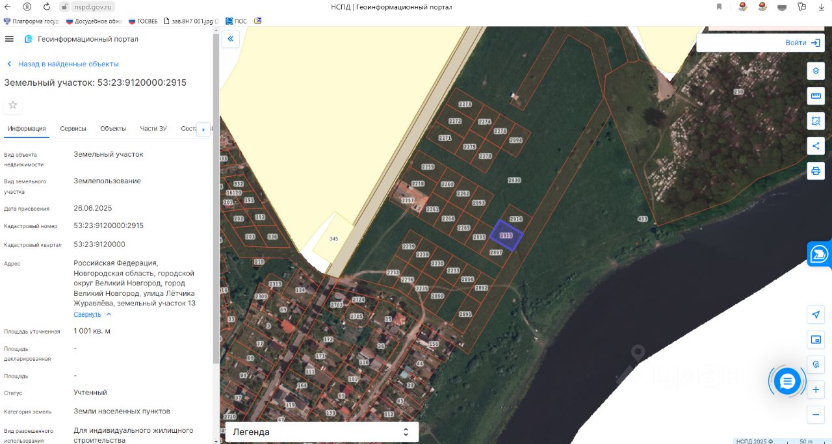
Task: Click the Геоинформационный портал logo
Action: [x=29, y=39]
